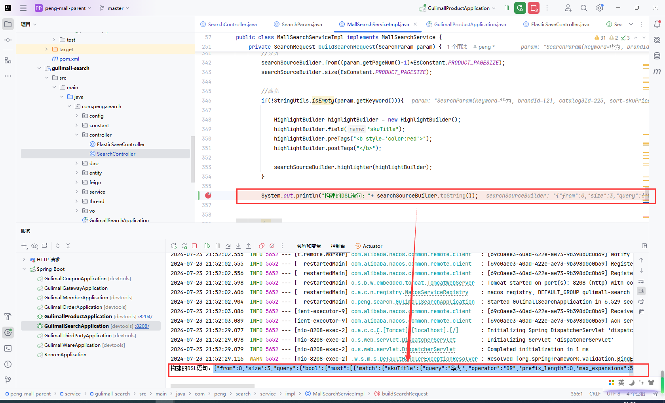Open the Terminal tool window
Viewport: 665px width, 403px height.
coord(8,348)
